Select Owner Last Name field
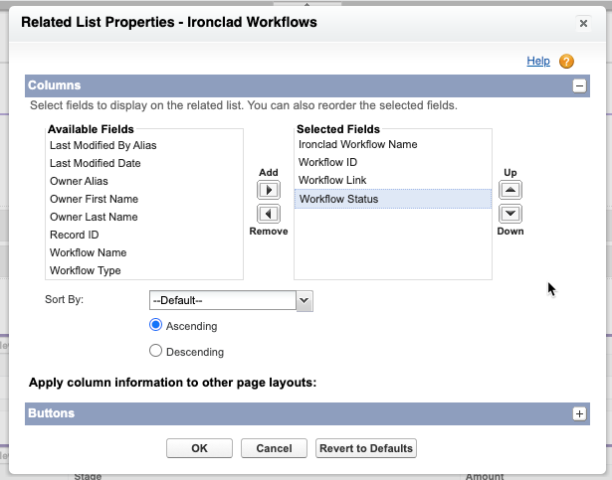The width and height of the screenshot is (612, 480). (144, 218)
